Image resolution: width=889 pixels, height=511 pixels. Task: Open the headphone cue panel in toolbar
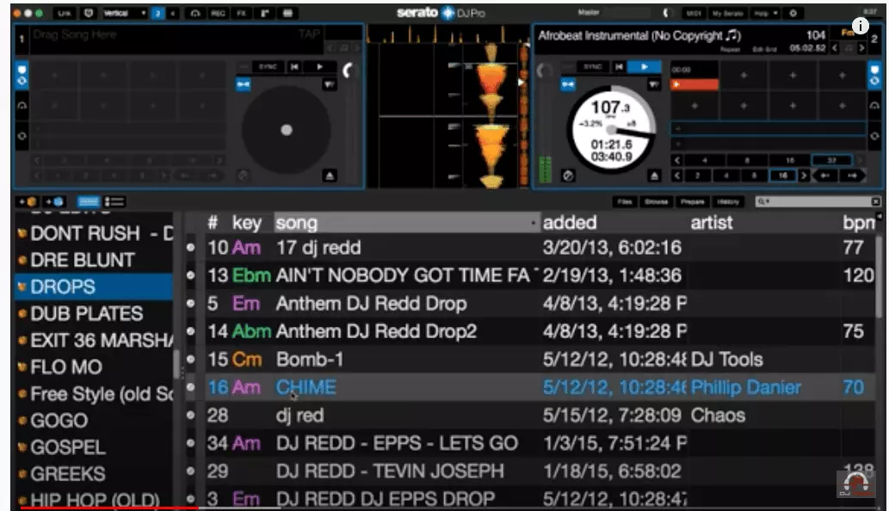pos(195,14)
